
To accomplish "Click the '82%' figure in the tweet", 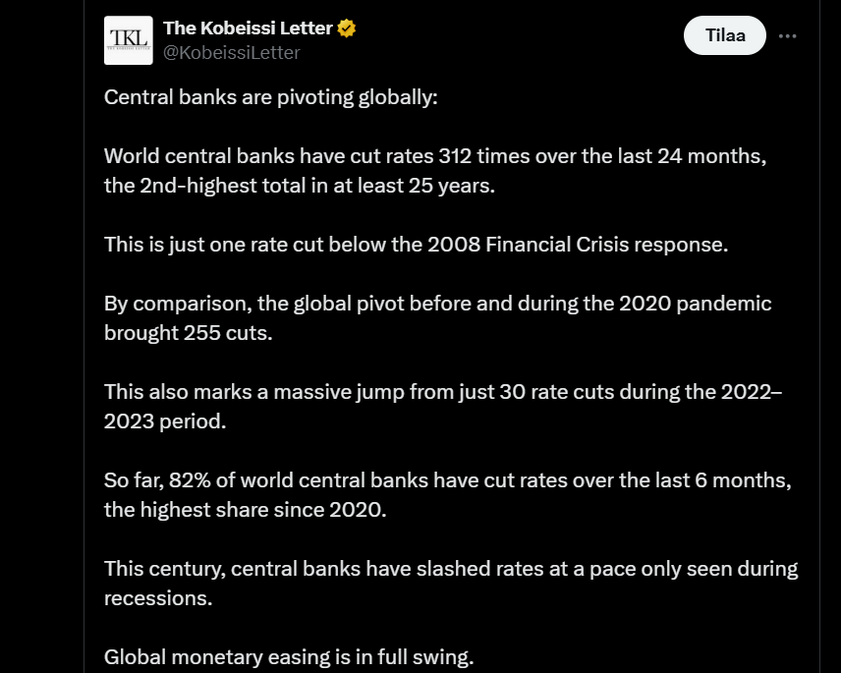I will pos(190,481).
